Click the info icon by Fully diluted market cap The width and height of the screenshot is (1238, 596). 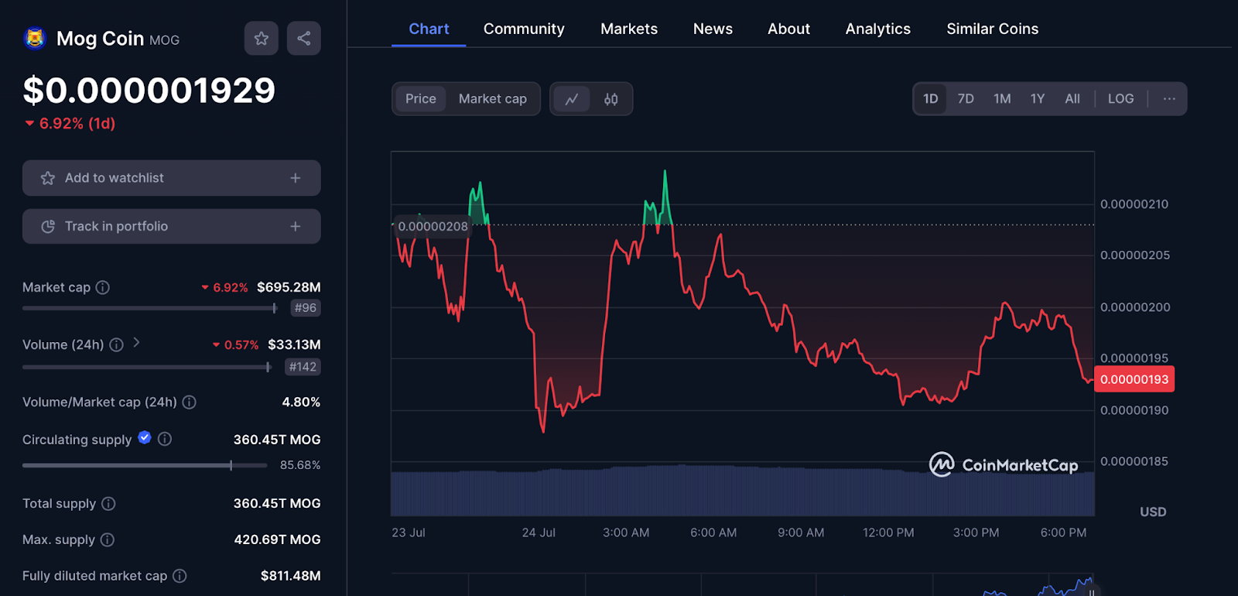pos(180,576)
